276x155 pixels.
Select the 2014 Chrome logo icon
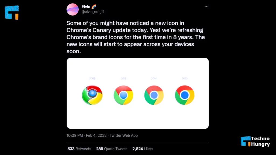[154, 95]
